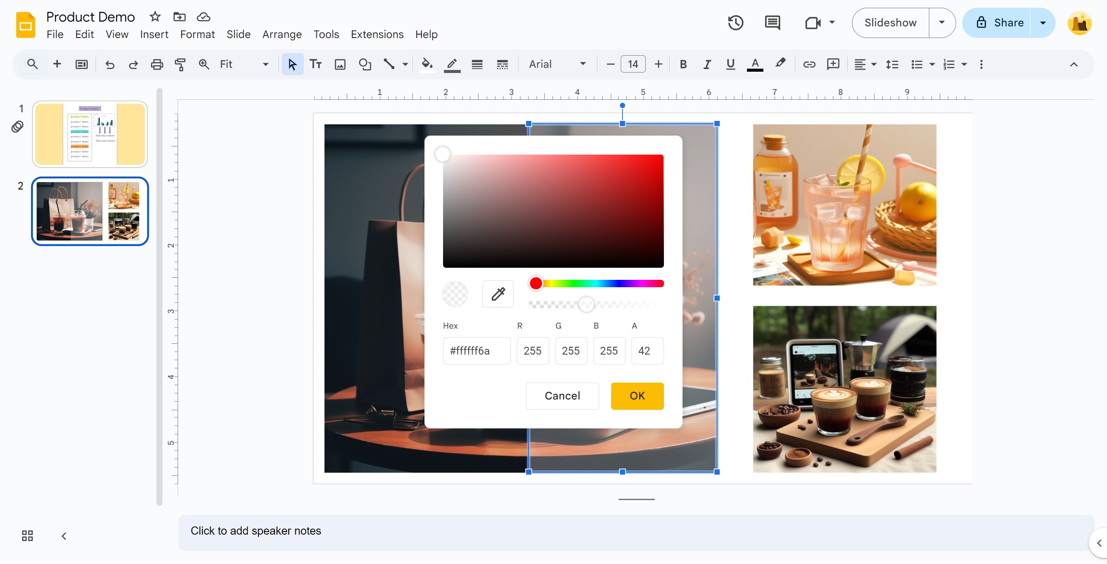The height and width of the screenshot is (564, 1107).
Task: Confirm the color with OK
Action: (x=637, y=396)
